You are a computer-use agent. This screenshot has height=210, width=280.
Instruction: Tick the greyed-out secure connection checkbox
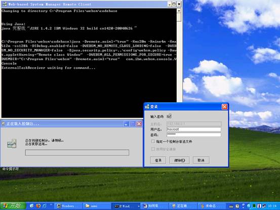[x=153, y=149]
